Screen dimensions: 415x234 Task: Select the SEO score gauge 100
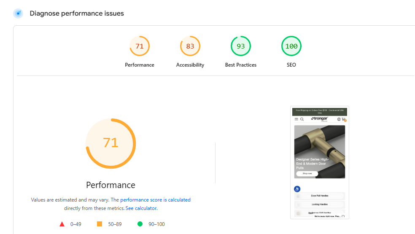[x=291, y=46]
